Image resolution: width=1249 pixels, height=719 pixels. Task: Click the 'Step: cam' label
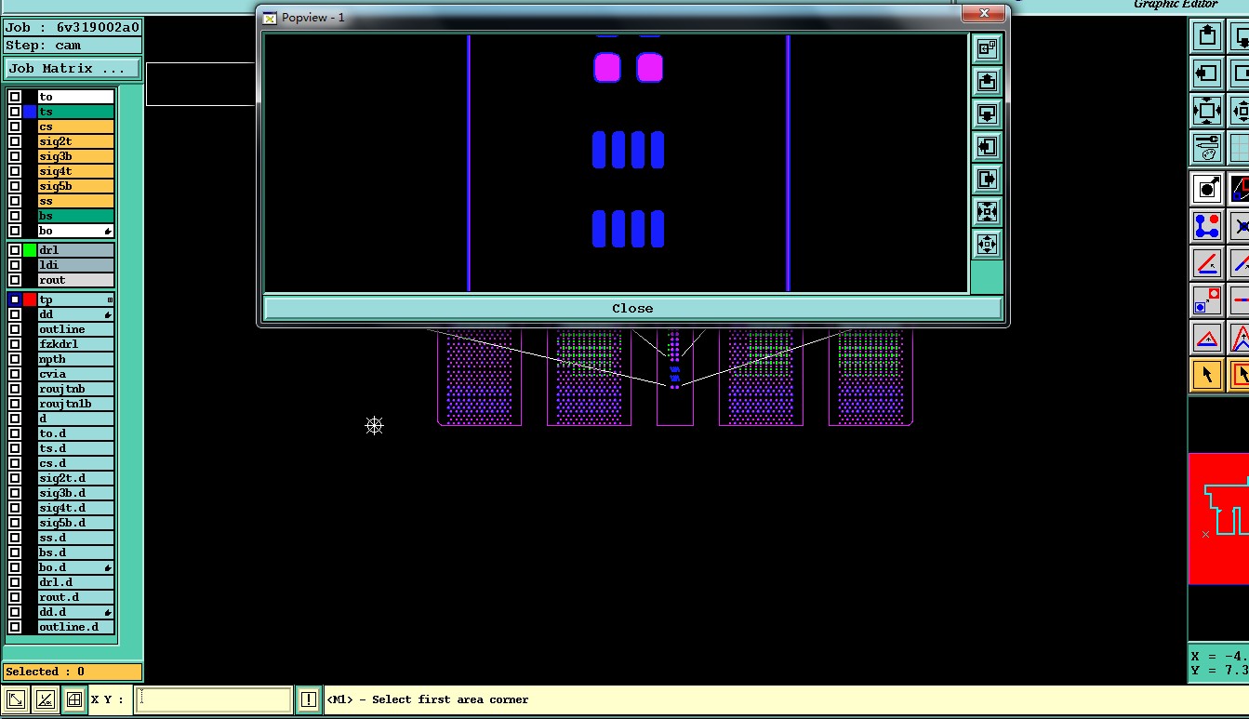tap(43, 45)
